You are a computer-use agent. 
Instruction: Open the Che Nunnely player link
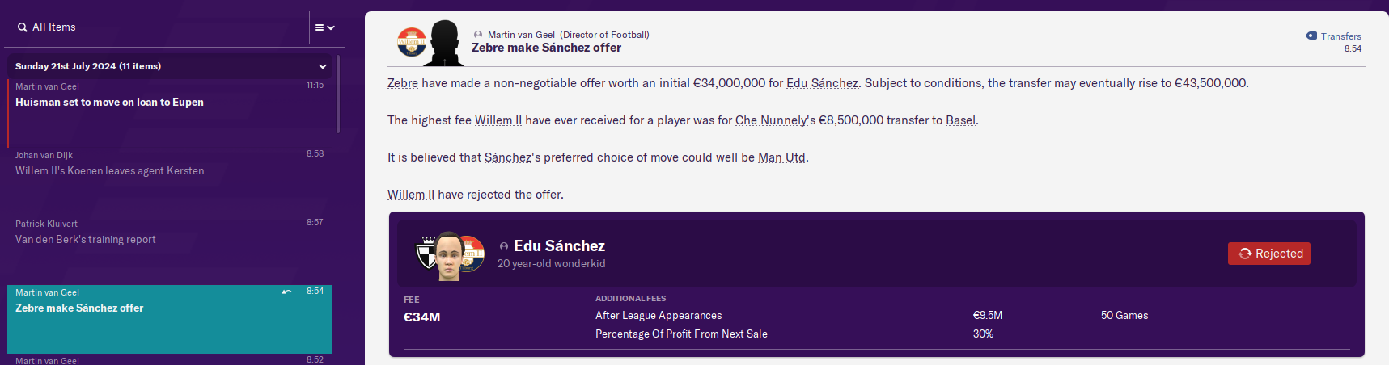click(x=771, y=120)
